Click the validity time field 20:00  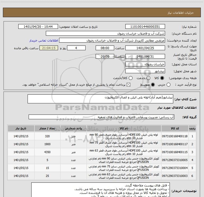[x=105, y=56]
